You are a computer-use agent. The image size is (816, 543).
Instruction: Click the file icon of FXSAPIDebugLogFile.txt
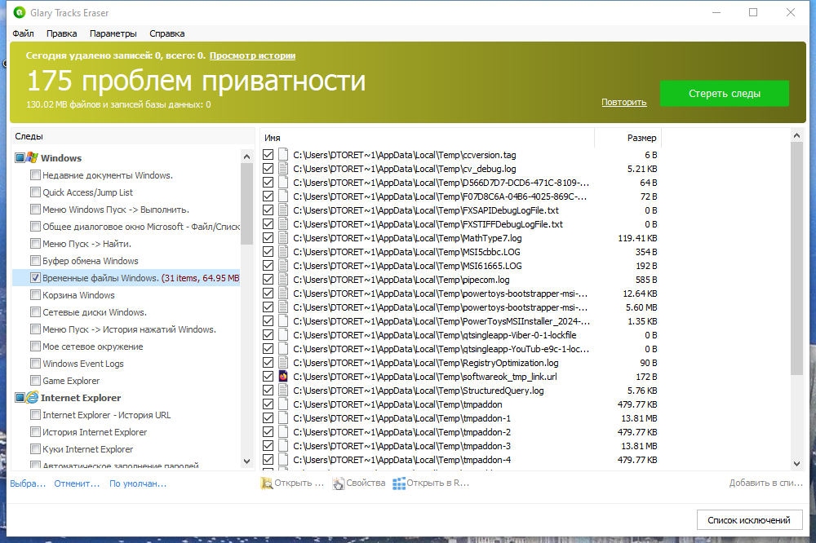[x=283, y=210]
